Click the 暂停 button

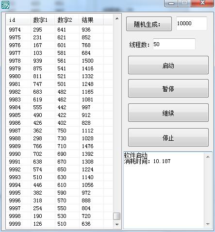tap(168, 88)
